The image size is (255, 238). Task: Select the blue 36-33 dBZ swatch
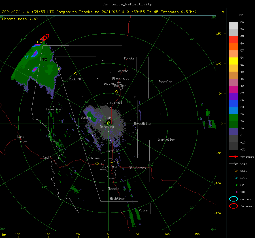(x=233, y=104)
